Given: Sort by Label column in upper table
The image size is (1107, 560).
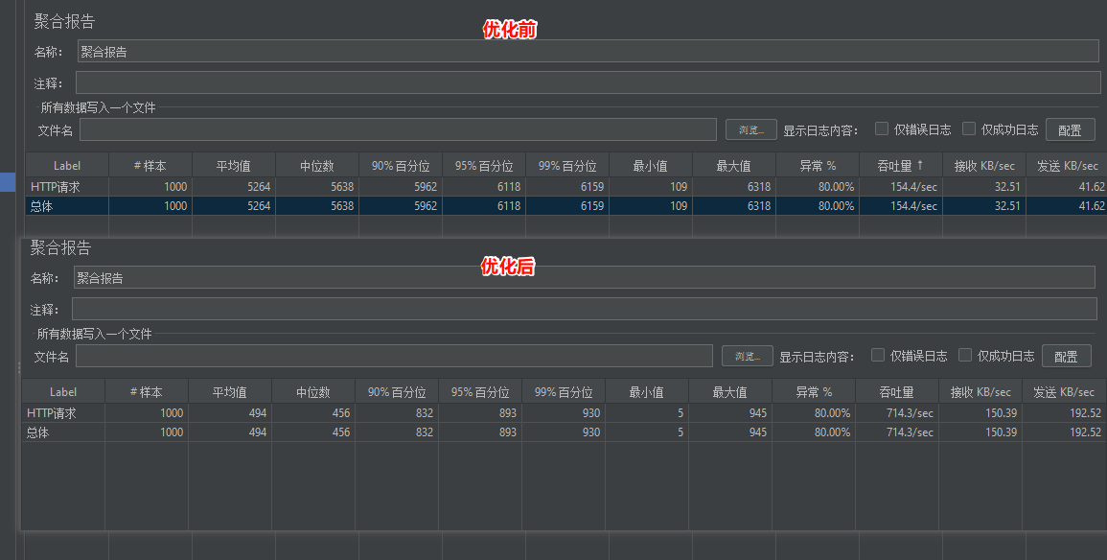Looking at the screenshot, I should point(67,165).
